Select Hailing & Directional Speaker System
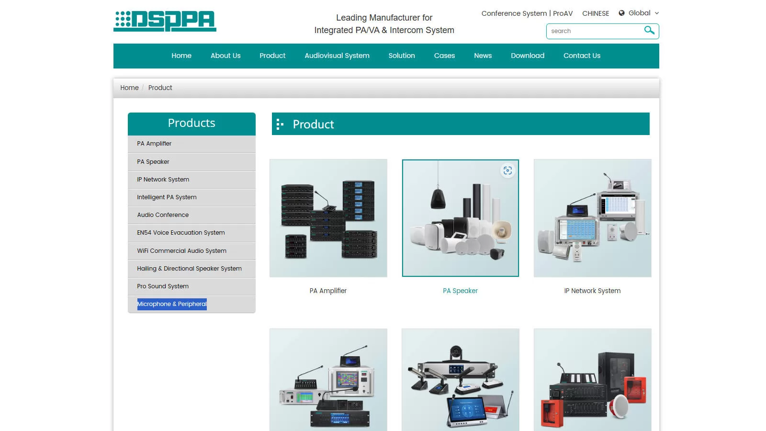766x431 pixels. (x=189, y=269)
